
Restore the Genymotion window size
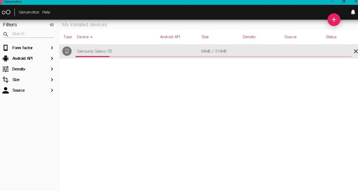click(x=344, y=1)
